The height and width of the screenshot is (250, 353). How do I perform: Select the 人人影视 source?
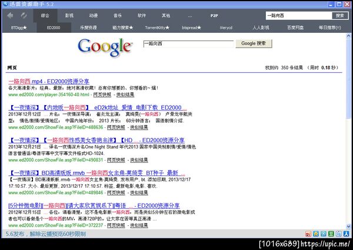[261, 28]
